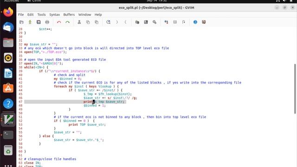
Task: Open the Help question mark dock icon
Action: (x=8, y=104)
